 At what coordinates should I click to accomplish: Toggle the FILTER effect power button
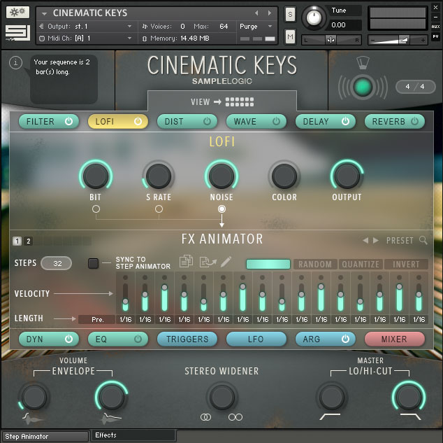tap(68, 122)
